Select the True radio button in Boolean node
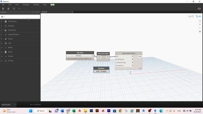203x114 pixels. click(x=95, y=71)
